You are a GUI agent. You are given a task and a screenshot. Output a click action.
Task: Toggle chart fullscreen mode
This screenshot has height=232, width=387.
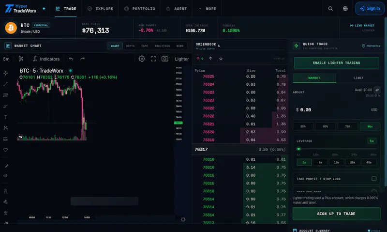[x=153, y=59]
